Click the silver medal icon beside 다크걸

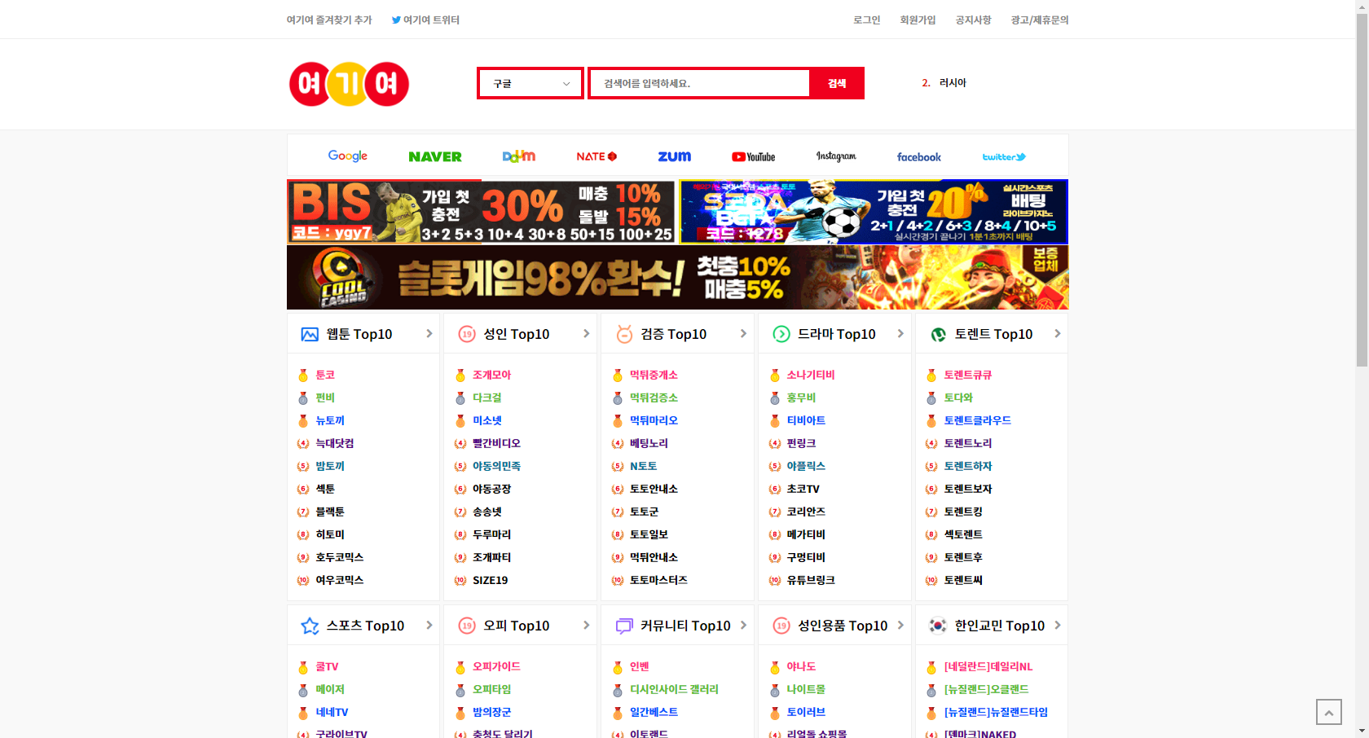coord(460,398)
